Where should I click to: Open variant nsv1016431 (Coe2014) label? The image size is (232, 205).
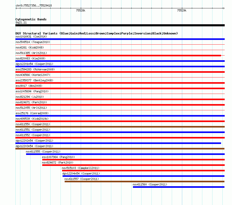[31, 37]
